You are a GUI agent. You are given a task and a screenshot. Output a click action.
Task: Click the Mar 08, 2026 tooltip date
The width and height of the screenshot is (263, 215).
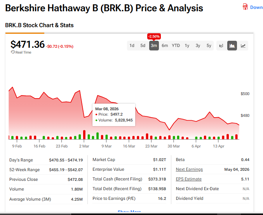(x=107, y=109)
